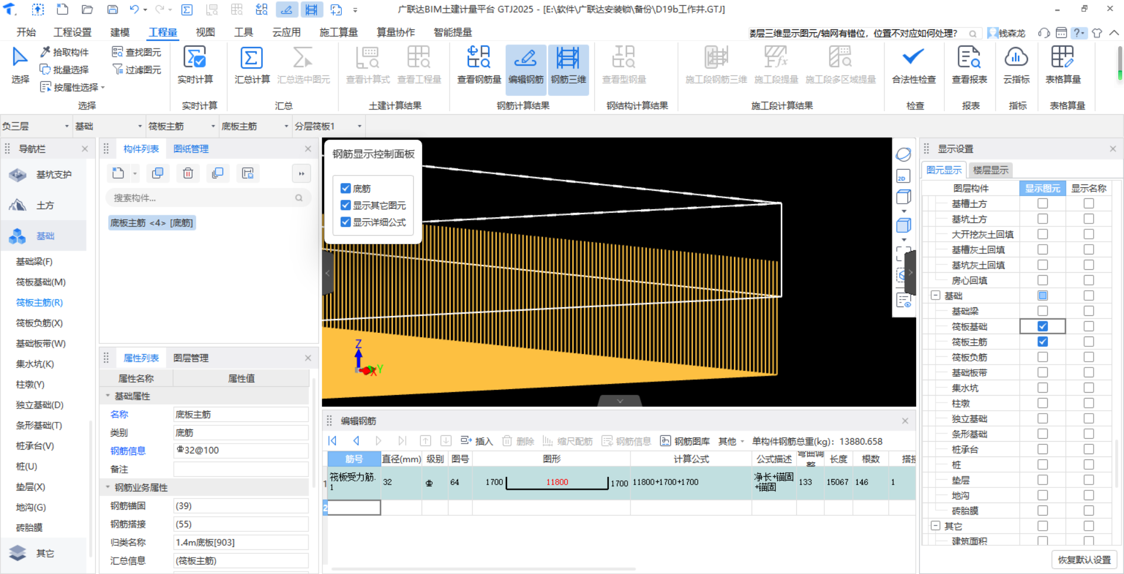Viewport: 1124px width, 574px height.
Task: Check 筏板负筋 显示名称 checkbox
Action: [x=1089, y=357]
